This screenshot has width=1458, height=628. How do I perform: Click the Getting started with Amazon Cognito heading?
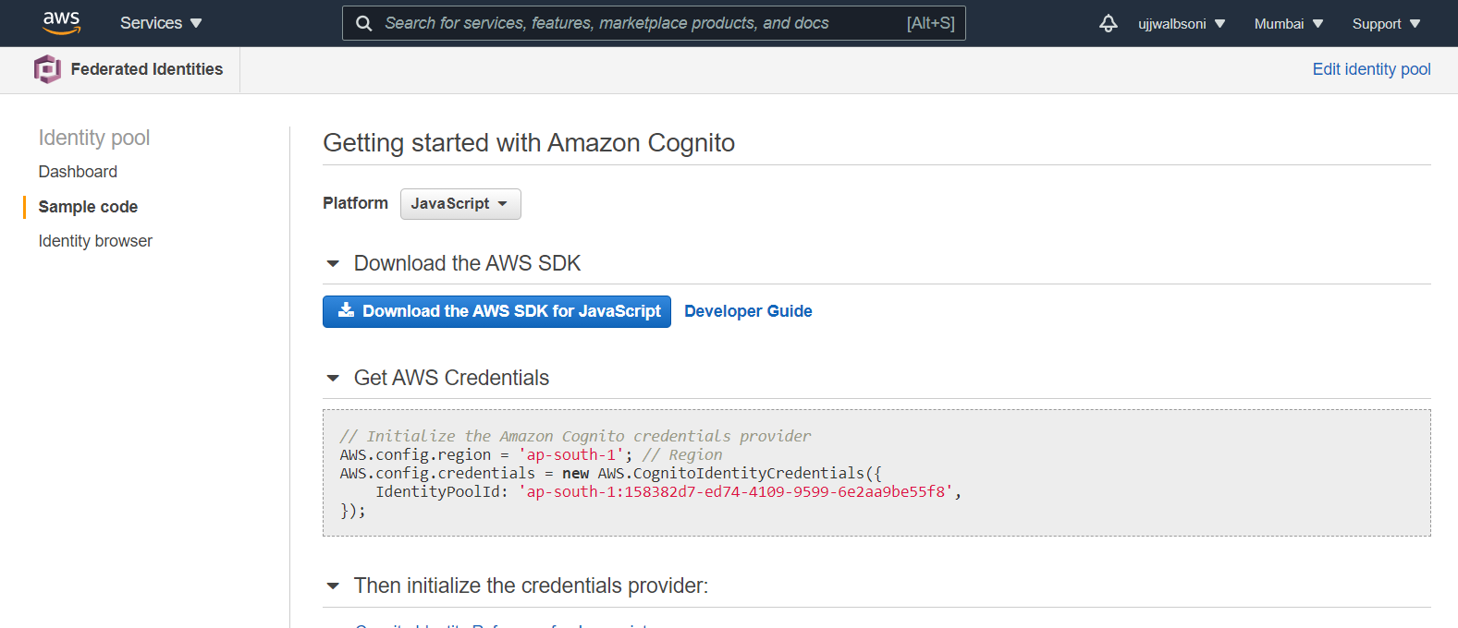529,143
